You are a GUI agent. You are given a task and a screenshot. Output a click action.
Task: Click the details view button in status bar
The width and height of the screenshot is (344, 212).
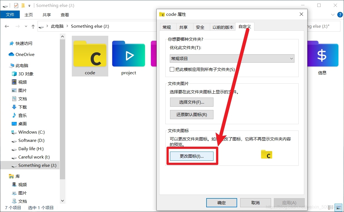tap(331, 207)
